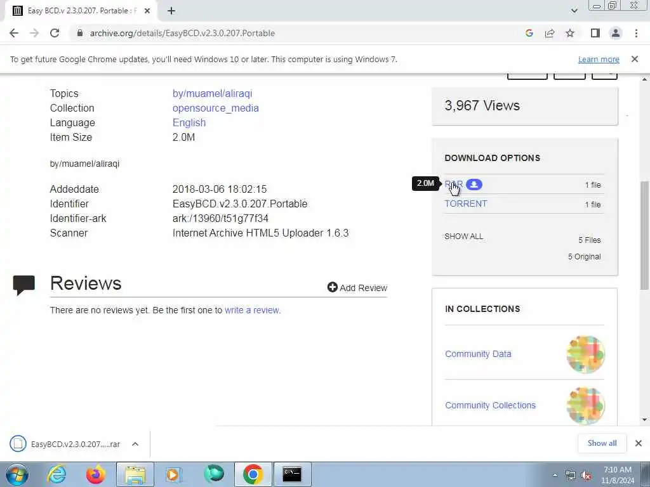
Task: Dismiss the Chrome update notification bar
Action: click(x=635, y=59)
